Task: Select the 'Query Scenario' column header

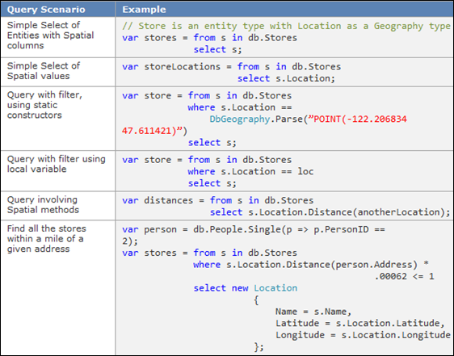Action: (58, 9)
